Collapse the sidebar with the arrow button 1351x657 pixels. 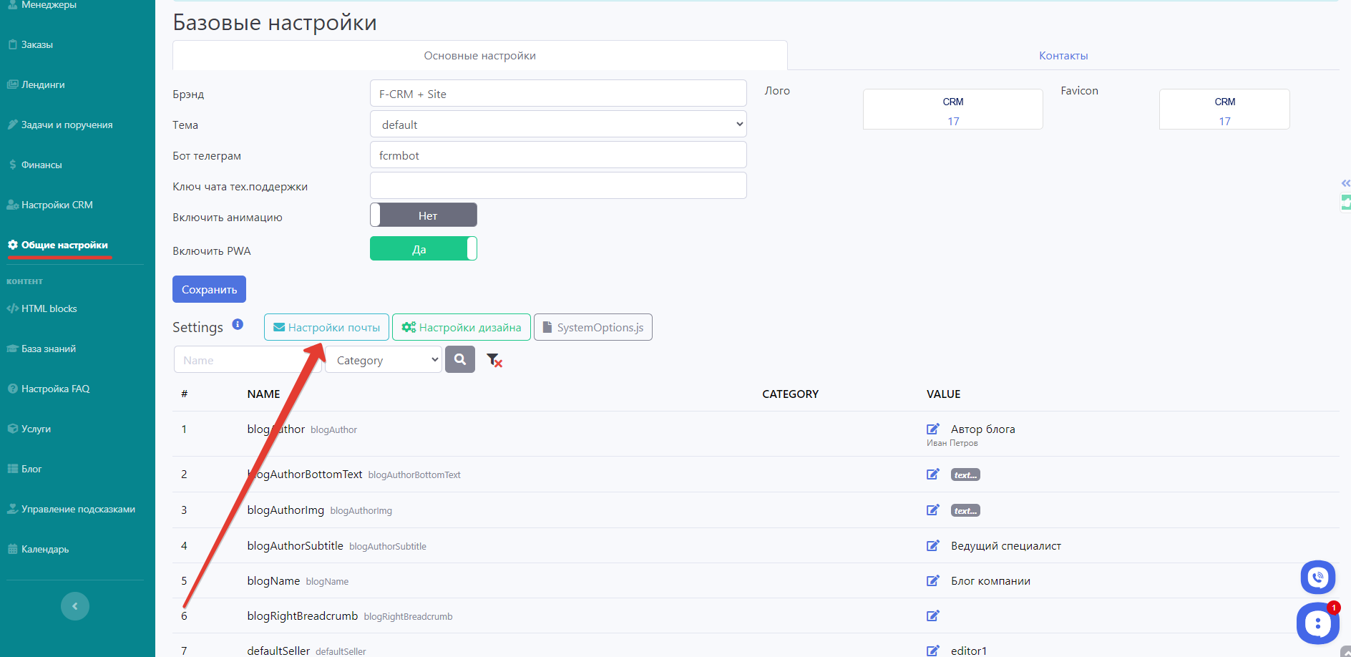(75, 606)
